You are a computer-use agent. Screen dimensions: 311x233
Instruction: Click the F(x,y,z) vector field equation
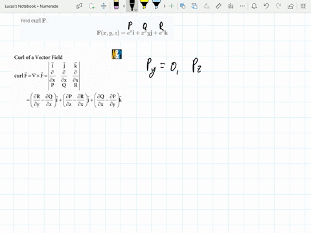point(132,33)
